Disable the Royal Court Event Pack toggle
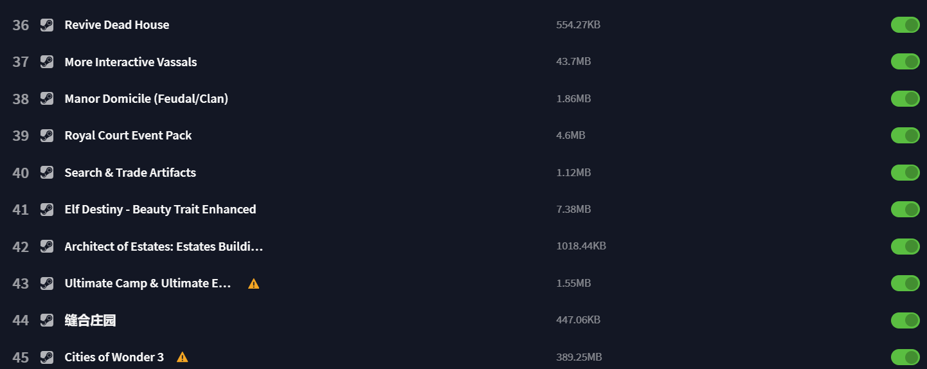This screenshot has width=927, height=369. point(905,136)
